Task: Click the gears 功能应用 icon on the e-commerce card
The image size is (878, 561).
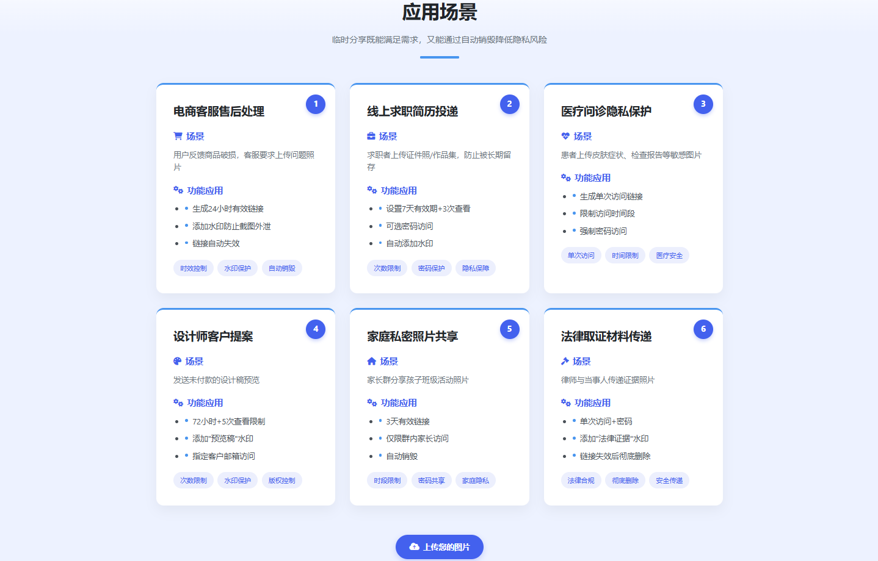Action: point(178,190)
